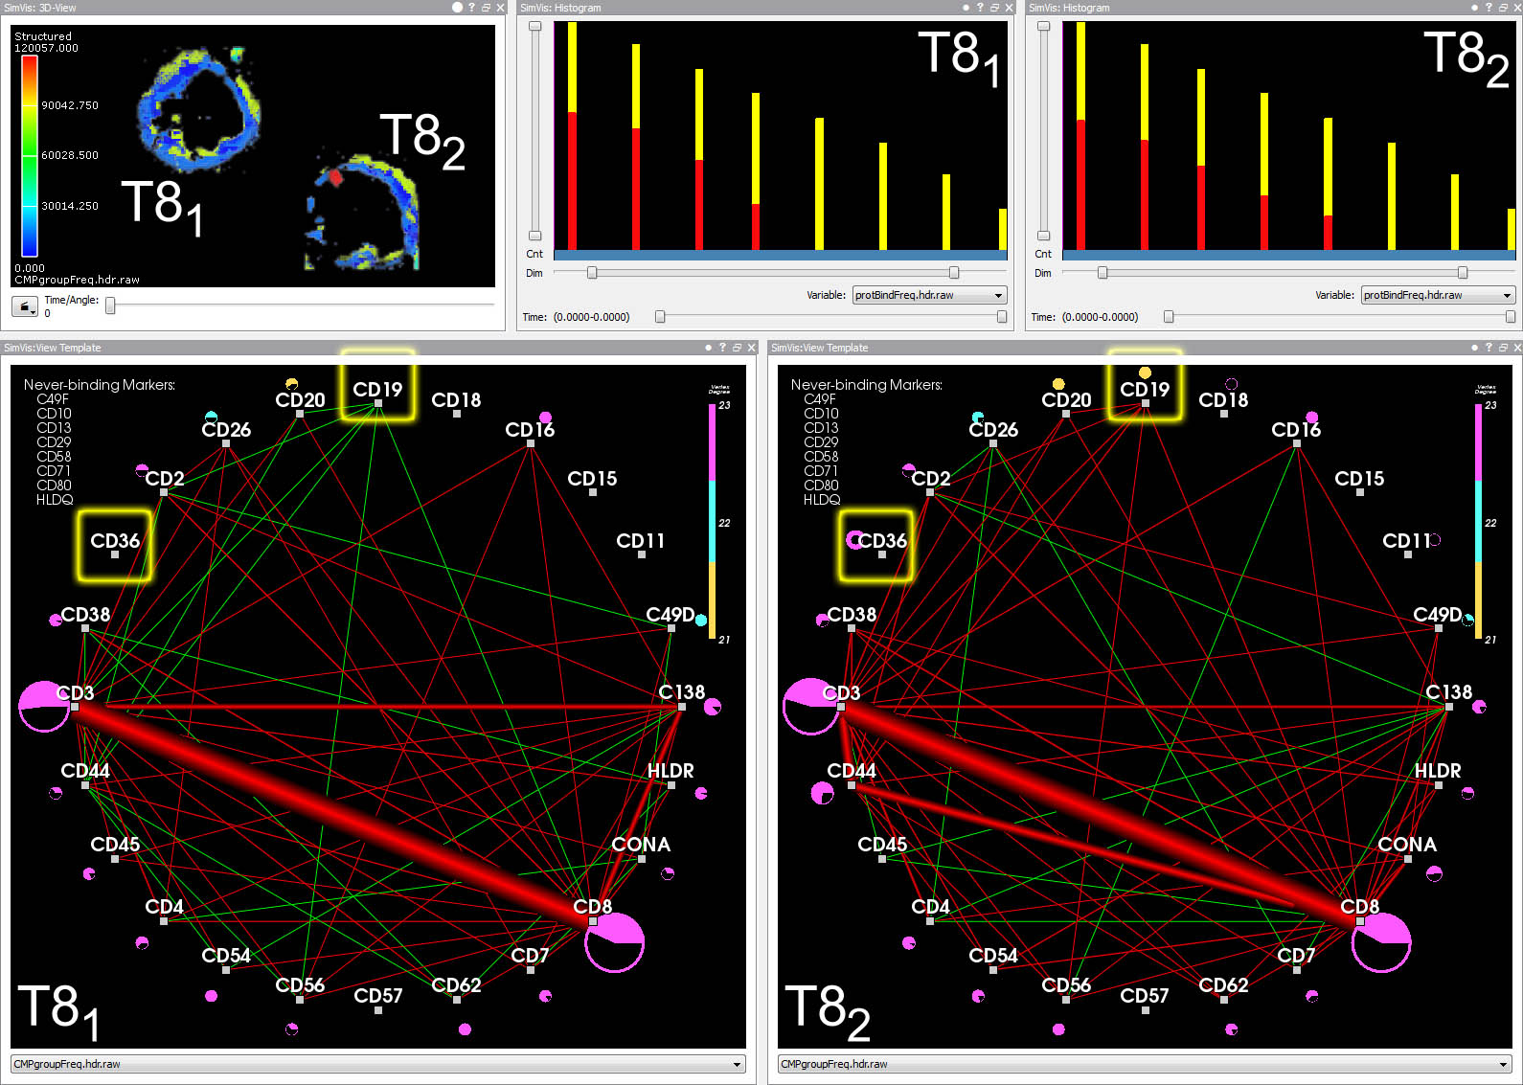Undock the left View Template panel

(x=737, y=348)
